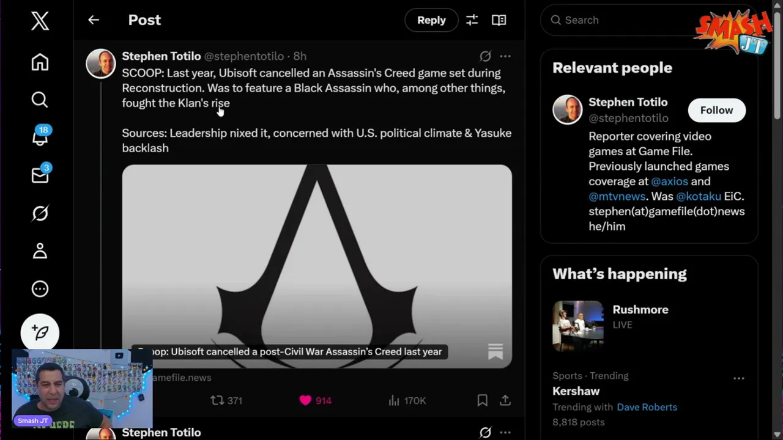Toggle the like heart showing 914
Image resolution: width=783 pixels, height=440 pixels.
pyautogui.click(x=315, y=400)
